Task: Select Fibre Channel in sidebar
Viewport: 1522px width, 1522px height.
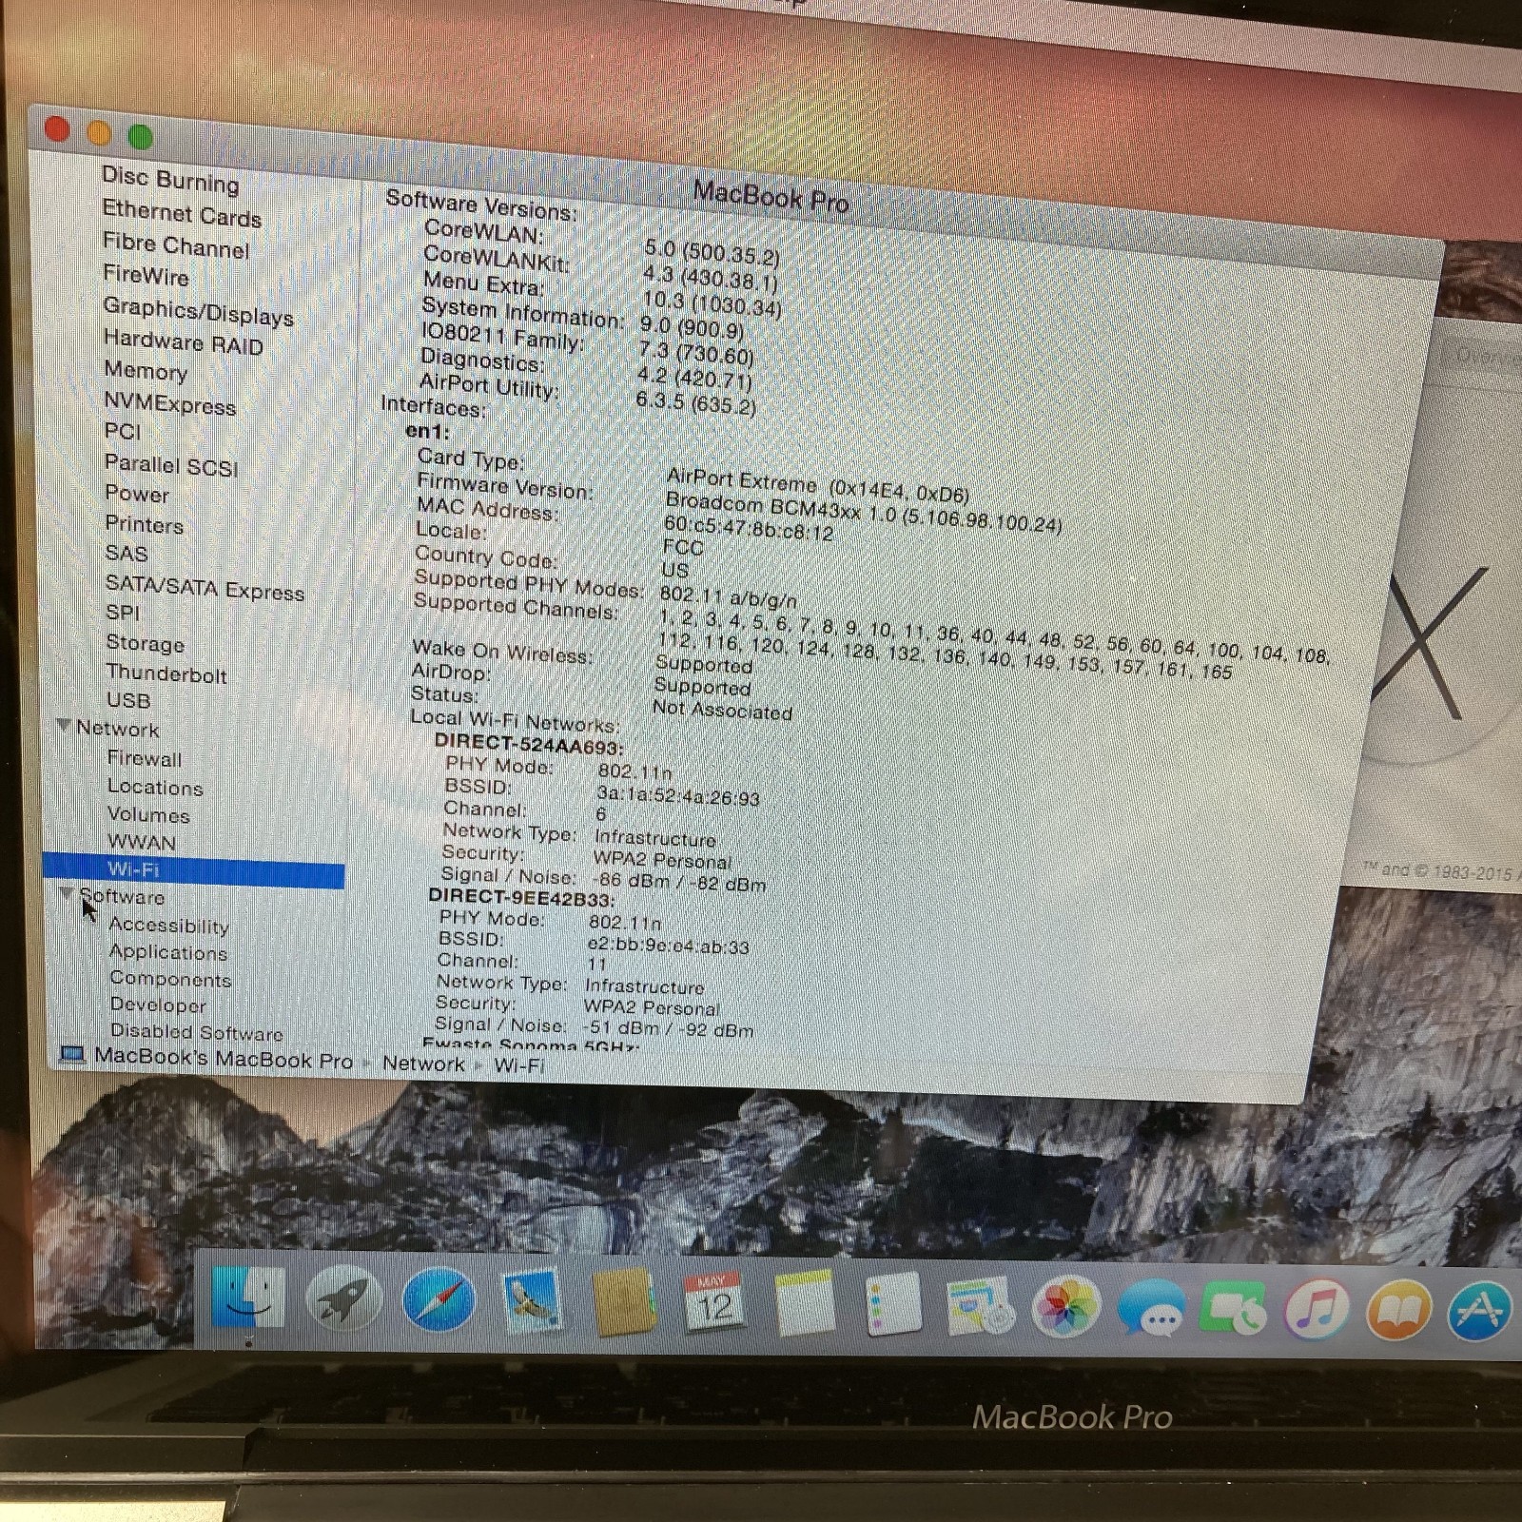Action: click(x=175, y=245)
